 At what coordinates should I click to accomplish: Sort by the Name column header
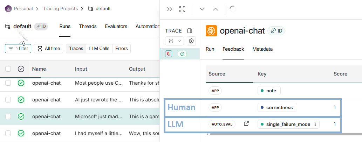tap(39, 69)
